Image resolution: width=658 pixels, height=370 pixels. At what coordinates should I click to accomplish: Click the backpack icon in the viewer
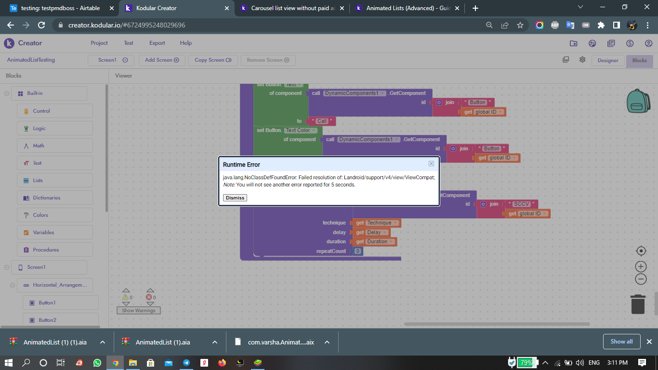pos(638,101)
